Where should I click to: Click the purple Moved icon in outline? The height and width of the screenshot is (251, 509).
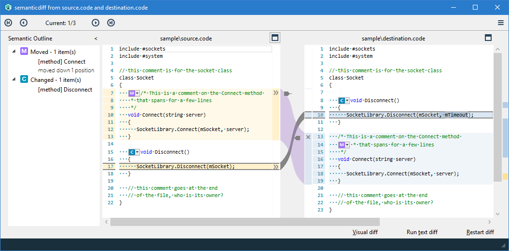(24, 51)
